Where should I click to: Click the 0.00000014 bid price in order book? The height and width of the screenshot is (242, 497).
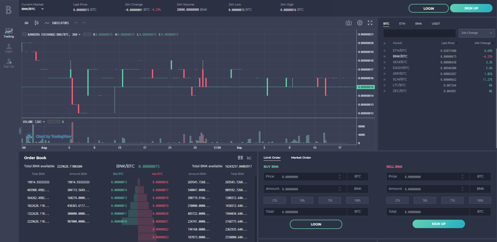[119, 190]
